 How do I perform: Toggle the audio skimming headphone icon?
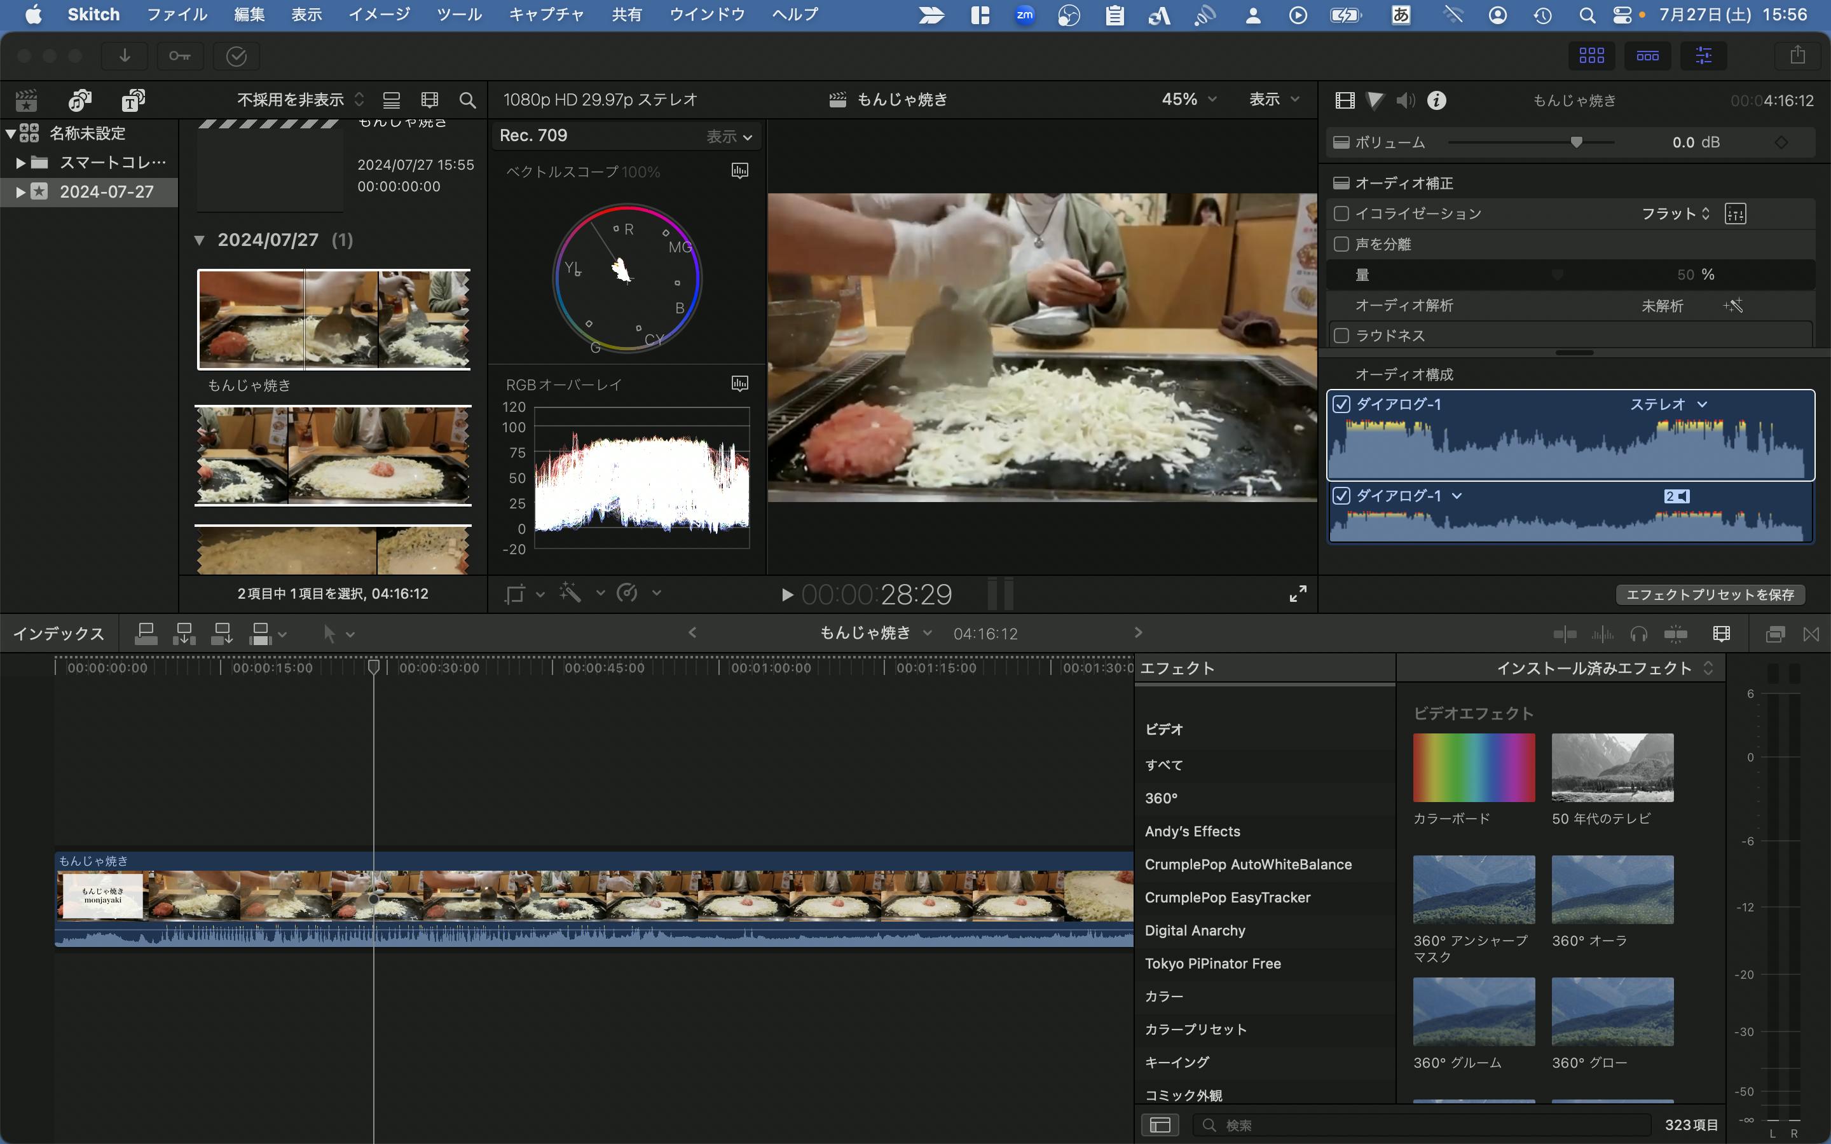[x=1638, y=634]
